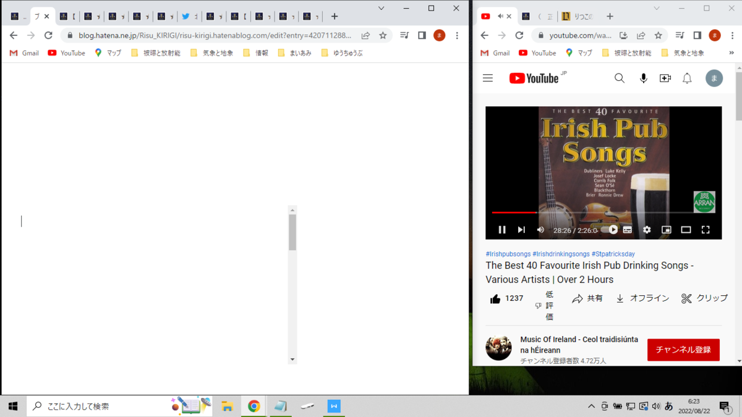Dislike the video with 低評価 button
The height and width of the screenshot is (417, 742).
point(545,305)
